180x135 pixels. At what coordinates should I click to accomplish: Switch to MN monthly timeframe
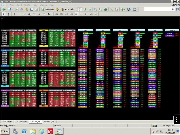click(x=96, y=14)
